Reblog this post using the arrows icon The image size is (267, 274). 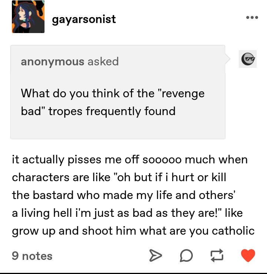217,255
